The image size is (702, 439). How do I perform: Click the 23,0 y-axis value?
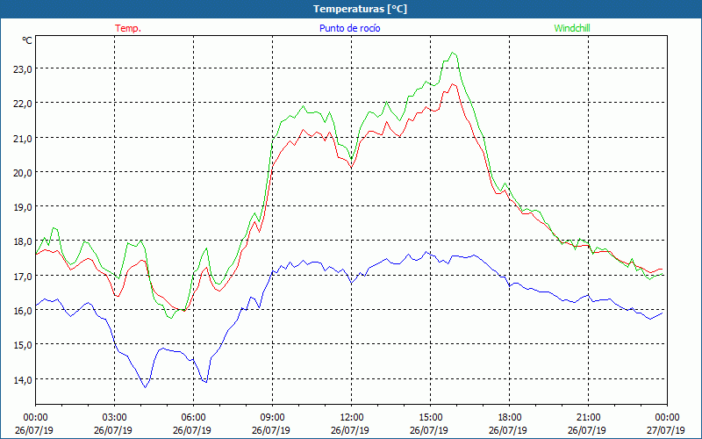coord(21,69)
